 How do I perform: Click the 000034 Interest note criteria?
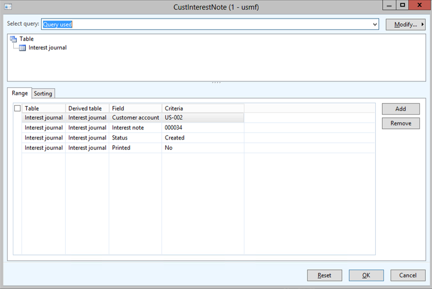pos(203,128)
